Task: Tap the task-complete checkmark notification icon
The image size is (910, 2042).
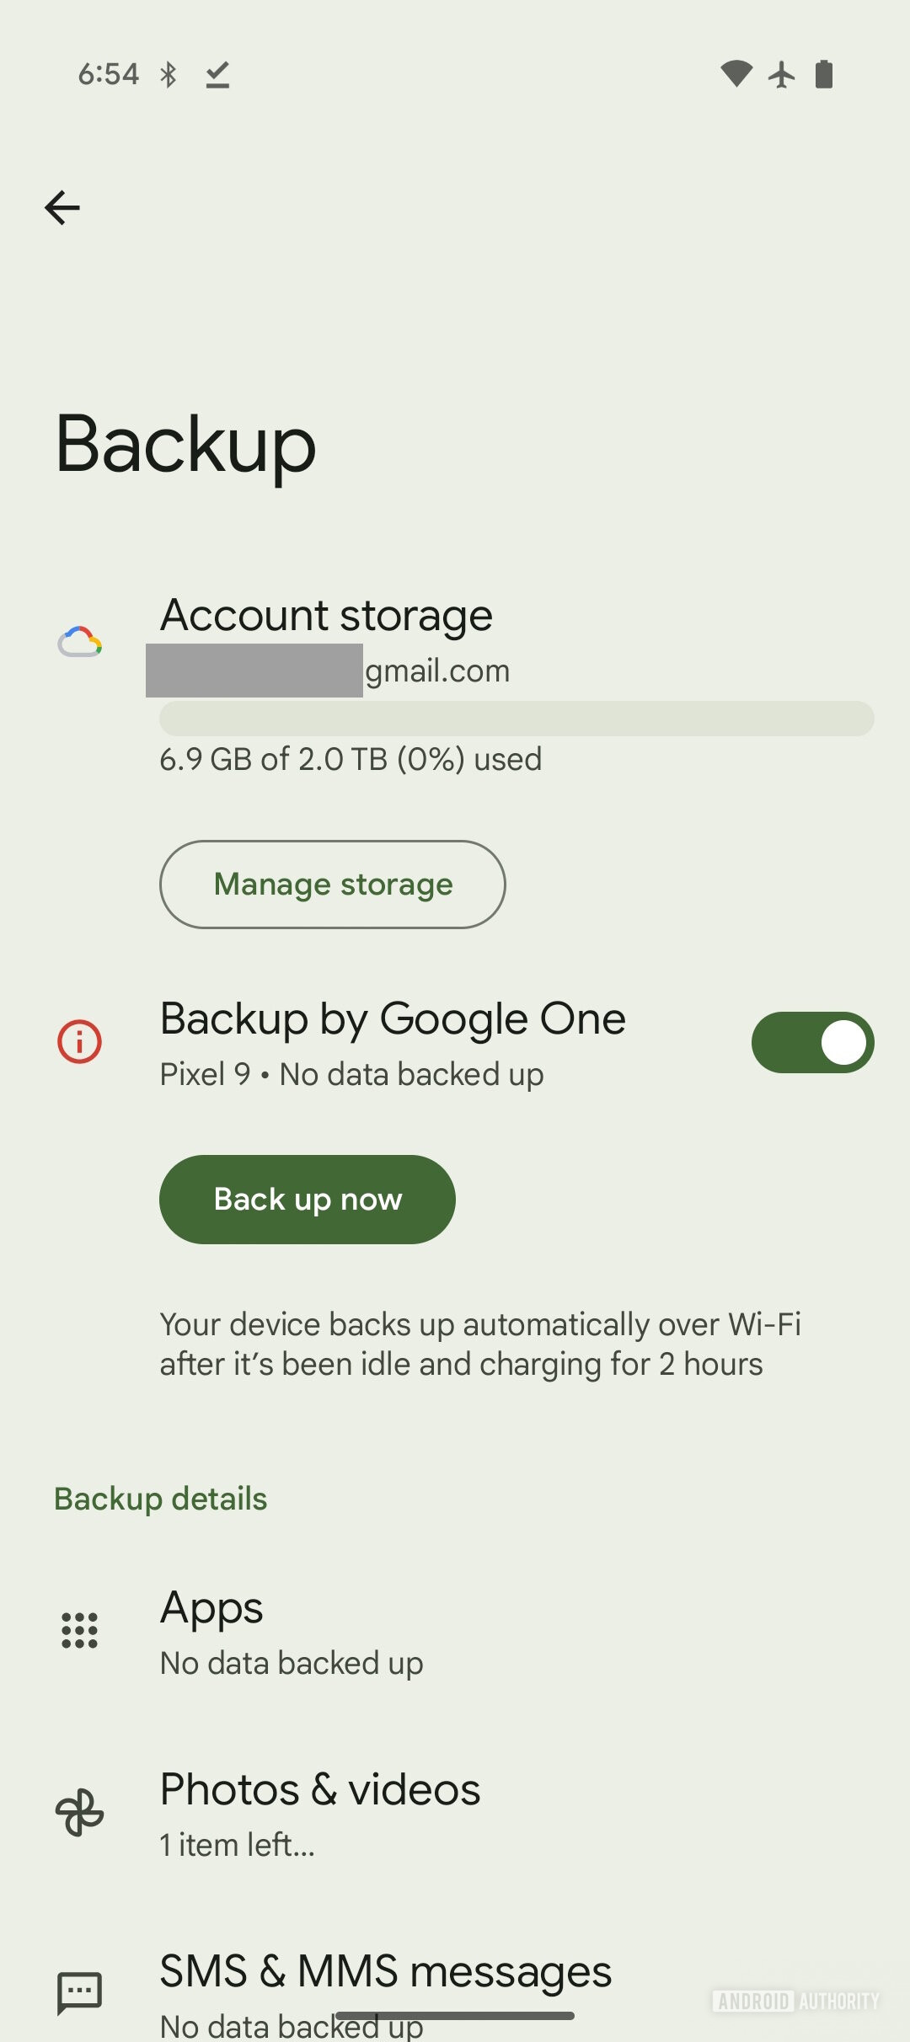Action: [217, 74]
